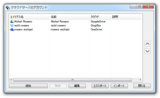Click the app icon in the title bar
Viewport: 160px width, 98px height.
[x=8, y=8]
